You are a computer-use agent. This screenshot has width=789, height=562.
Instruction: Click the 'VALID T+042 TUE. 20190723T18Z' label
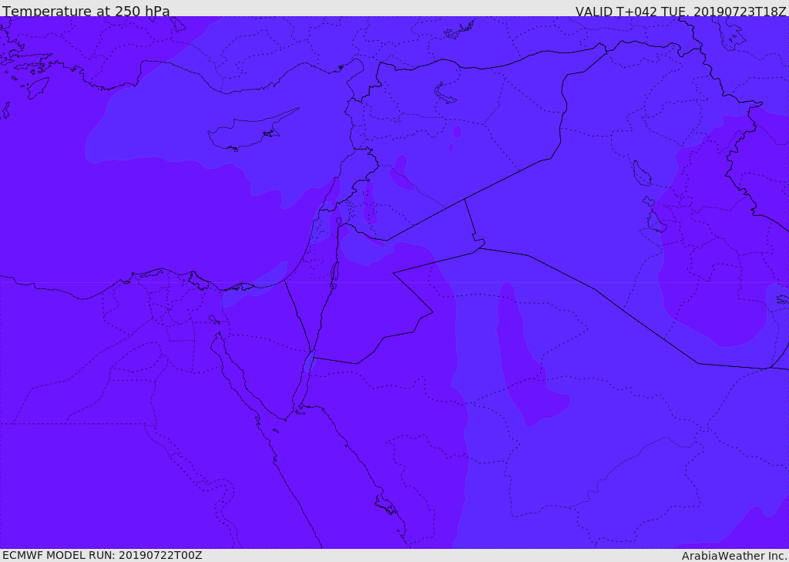tap(681, 11)
